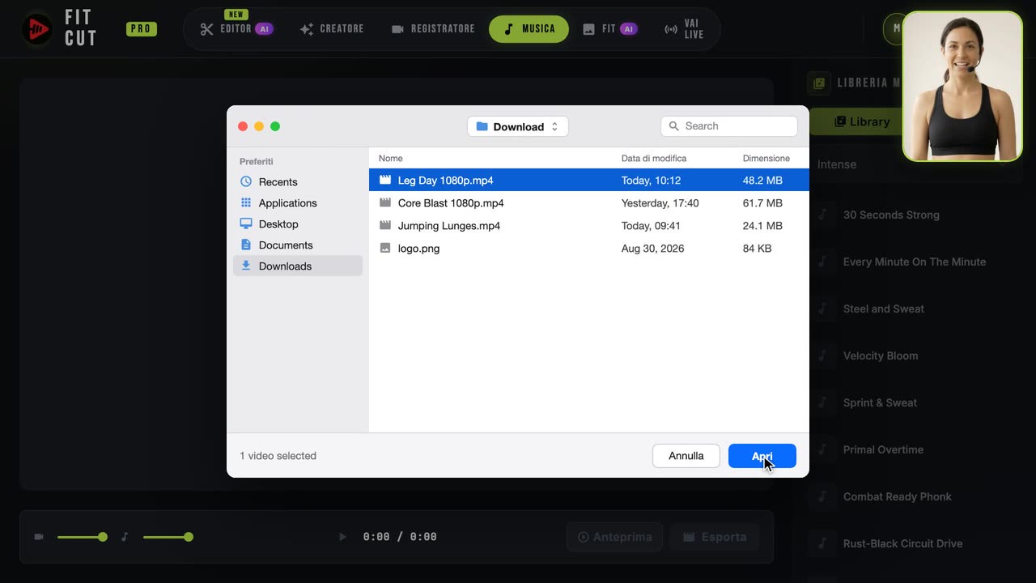
Task: Click the Jumping Lunges.mp4 video icon
Action: pyautogui.click(x=385, y=226)
